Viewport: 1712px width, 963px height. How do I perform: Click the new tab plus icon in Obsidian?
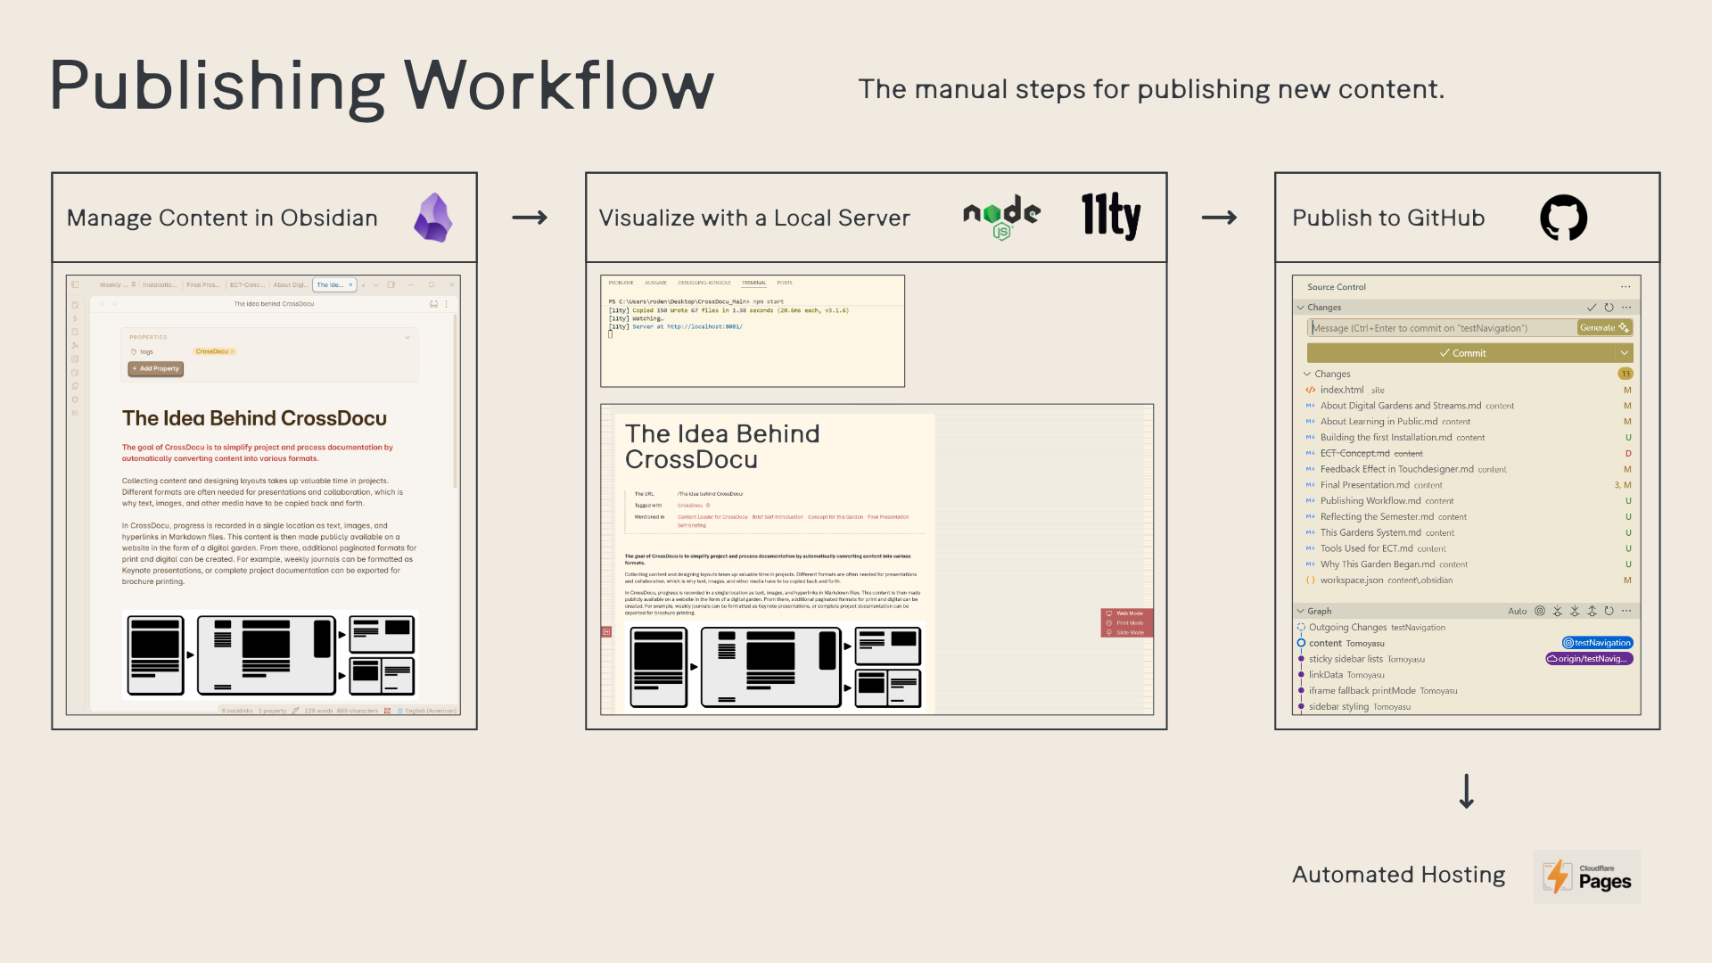(363, 285)
